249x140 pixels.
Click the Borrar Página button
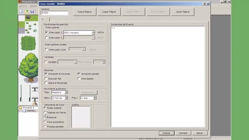158,12
